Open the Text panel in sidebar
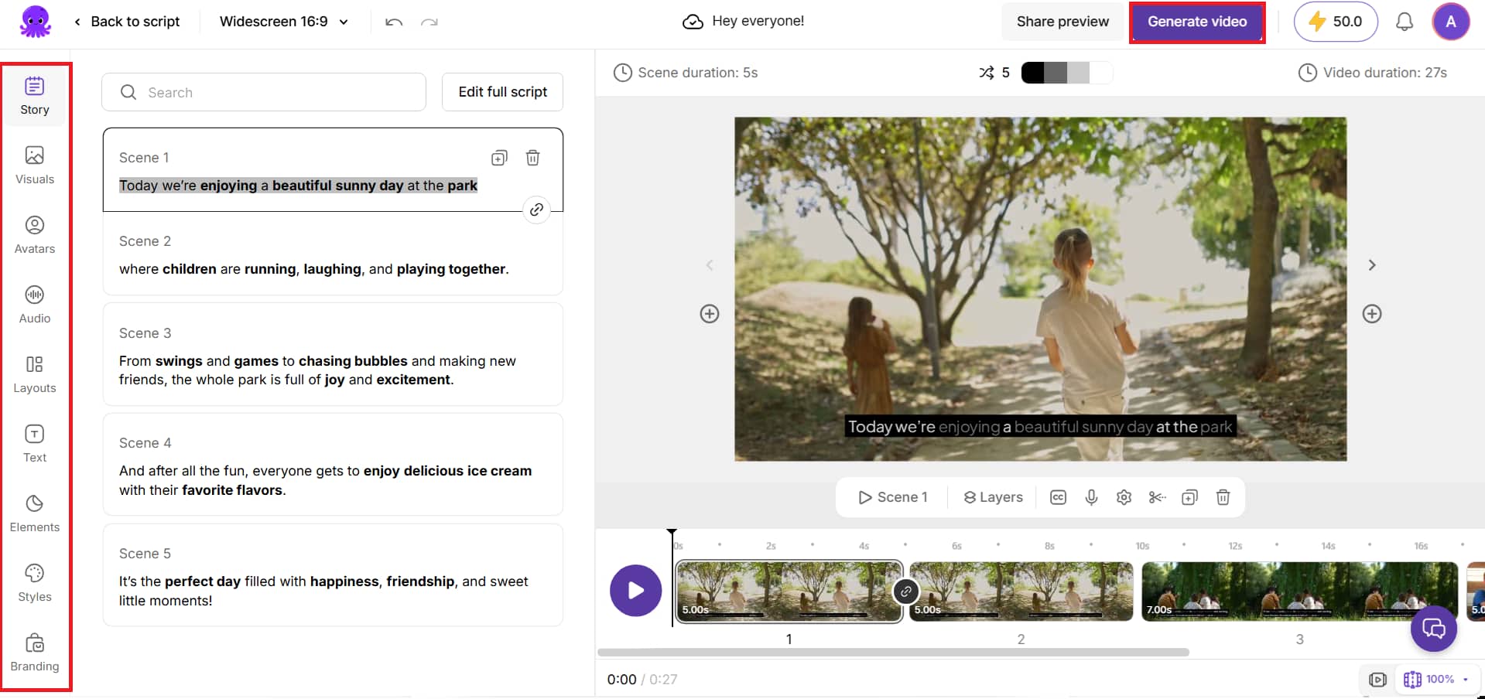Image resolution: width=1485 pixels, height=699 pixels. tap(35, 444)
